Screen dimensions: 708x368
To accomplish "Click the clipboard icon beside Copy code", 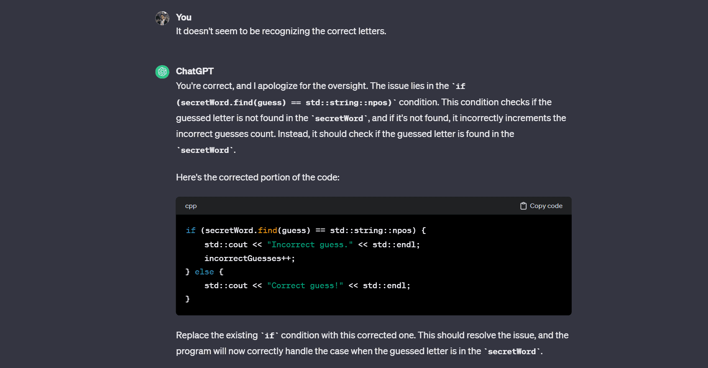I will pyautogui.click(x=523, y=206).
